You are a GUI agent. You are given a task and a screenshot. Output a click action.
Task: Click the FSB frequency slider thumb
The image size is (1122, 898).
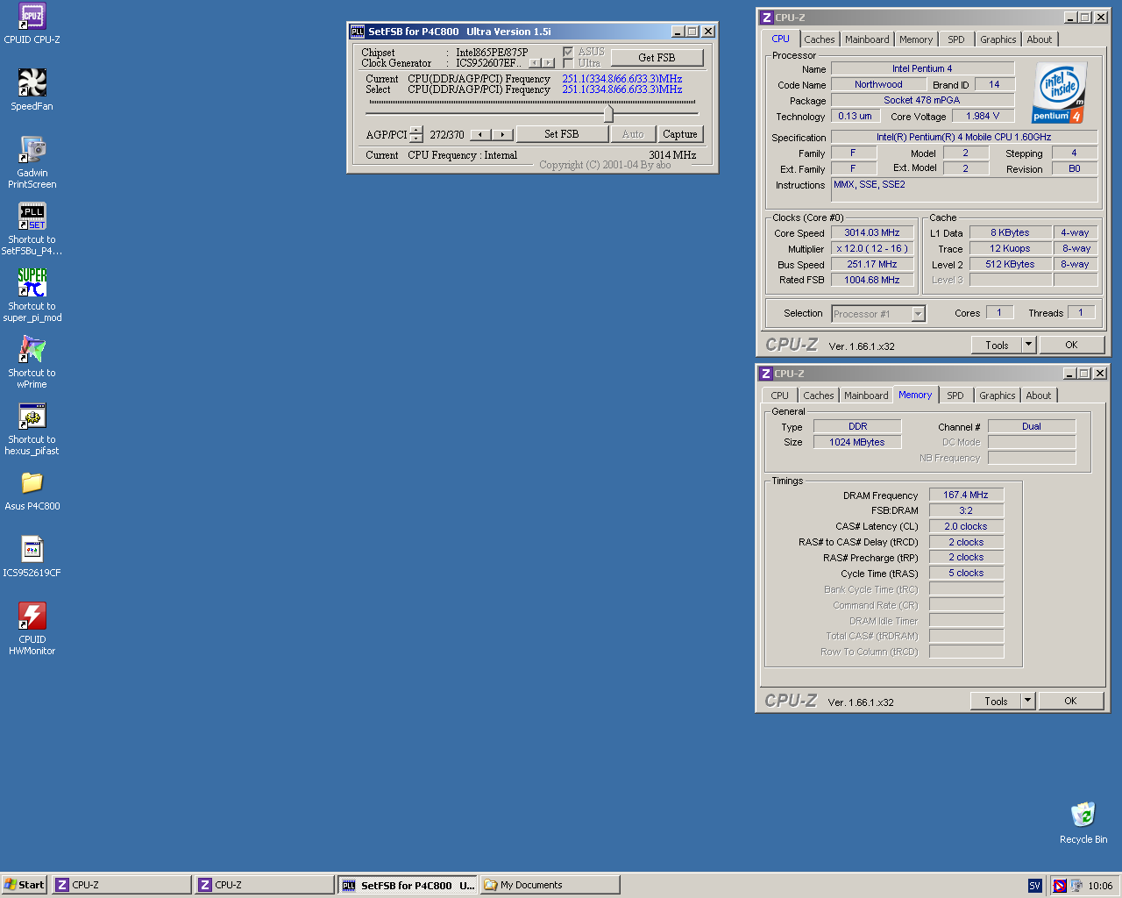pos(608,114)
